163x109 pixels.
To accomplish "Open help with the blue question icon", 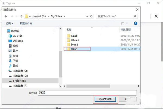I will [136, 23].
